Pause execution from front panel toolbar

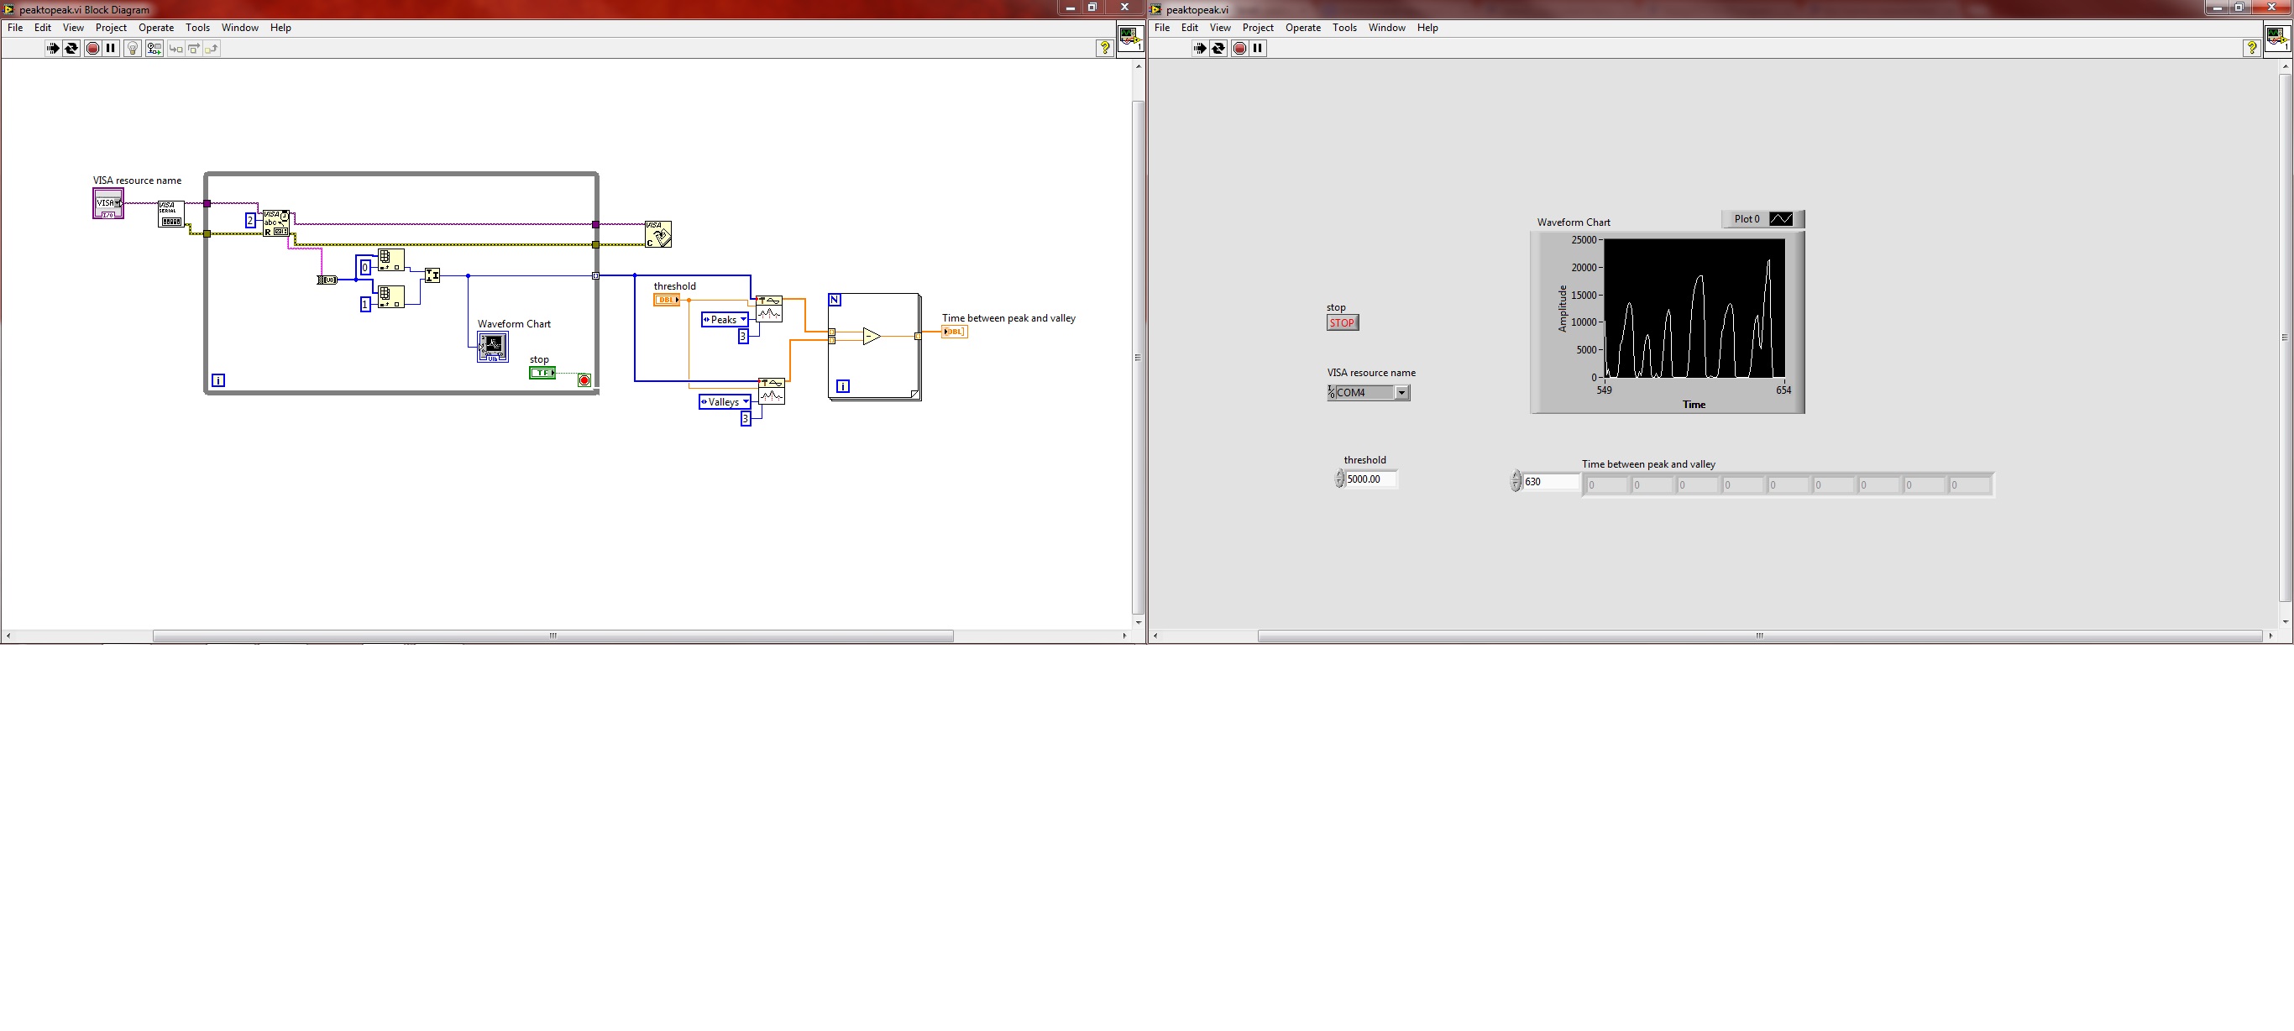click(x=1258, y=48)
